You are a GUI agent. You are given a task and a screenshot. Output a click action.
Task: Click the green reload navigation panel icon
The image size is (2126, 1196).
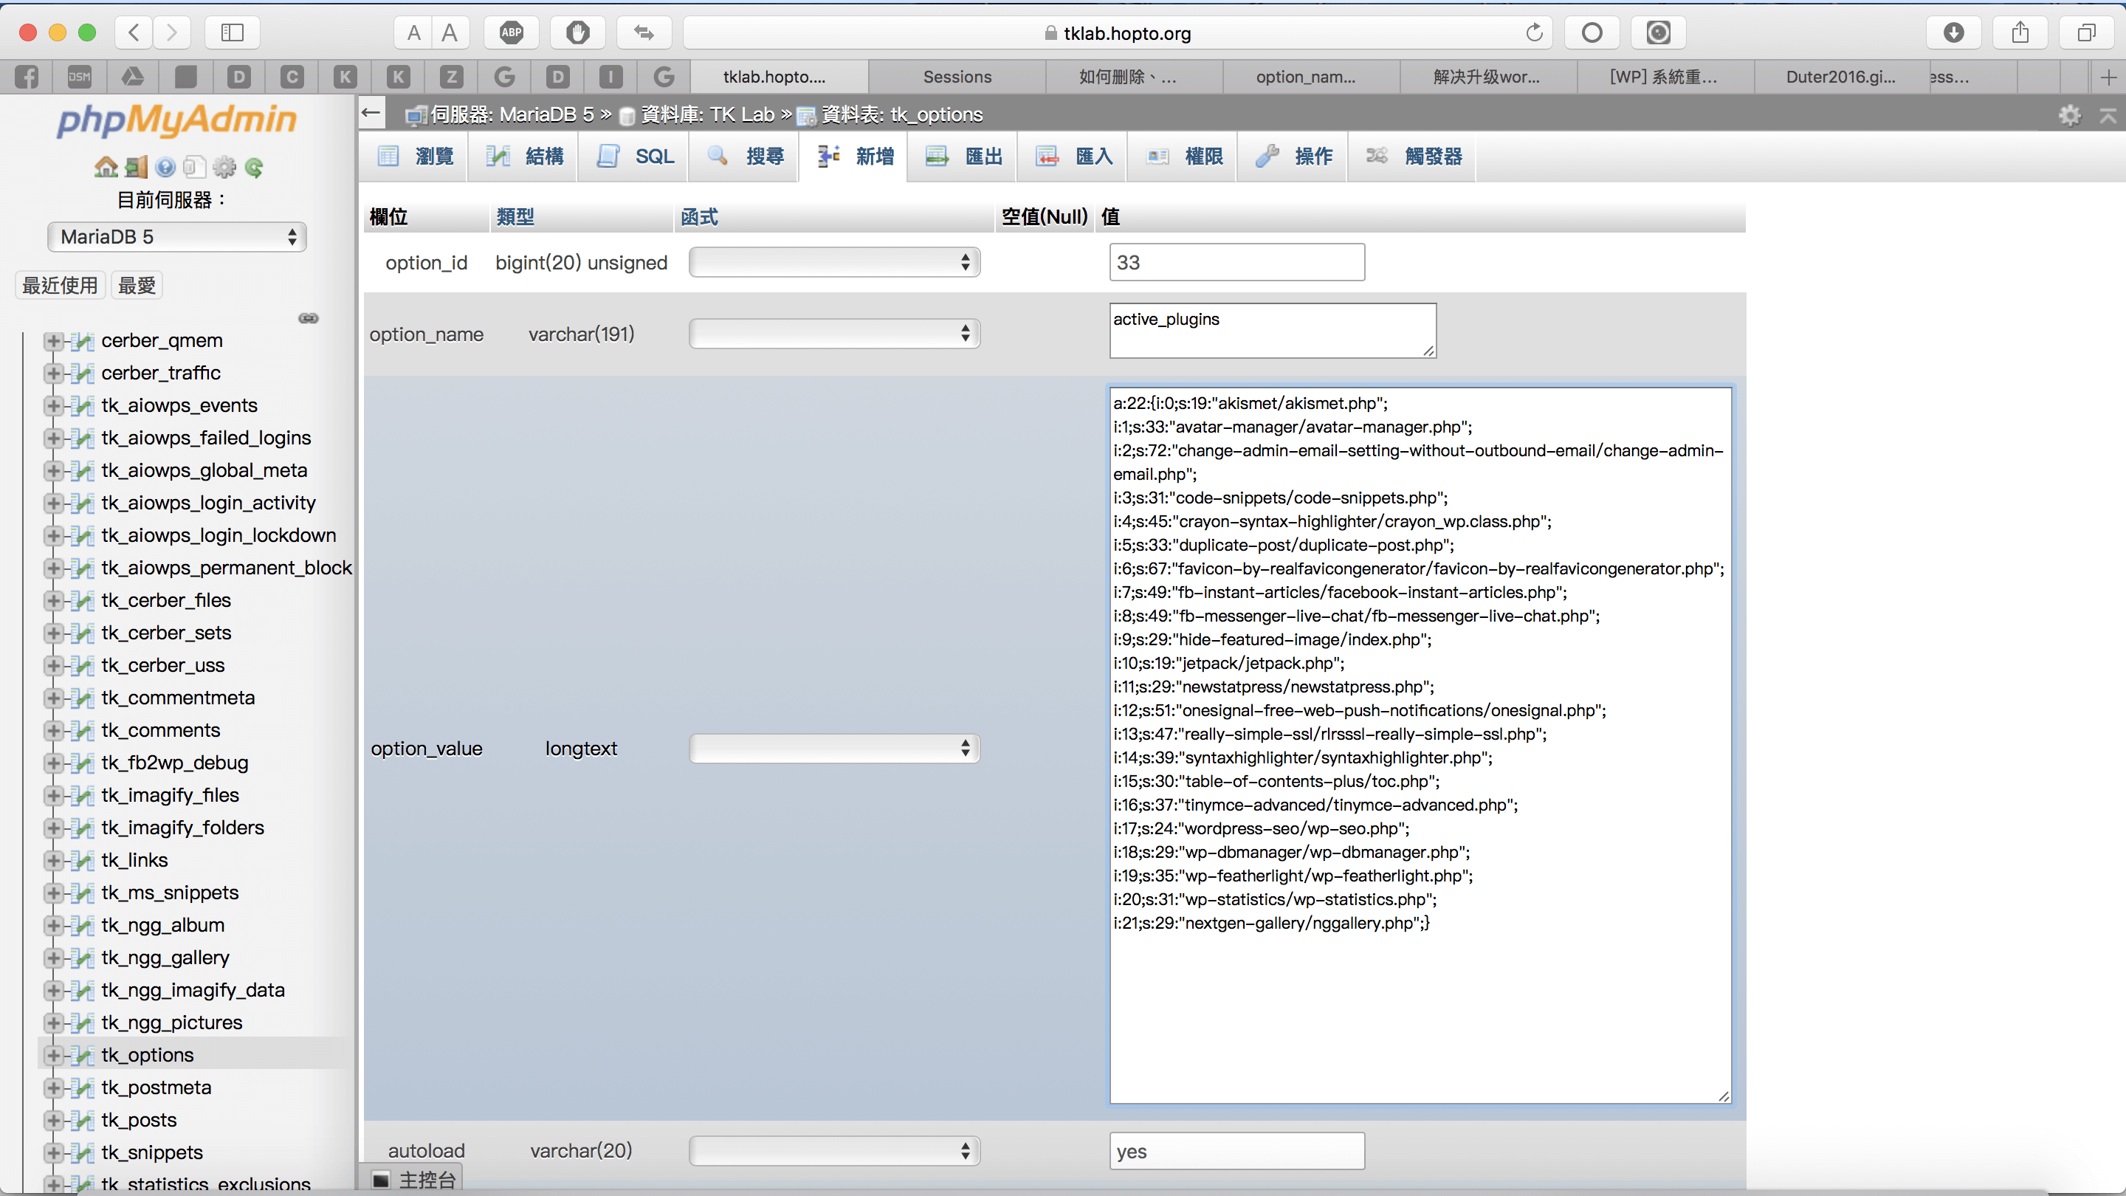coord(254,168)
